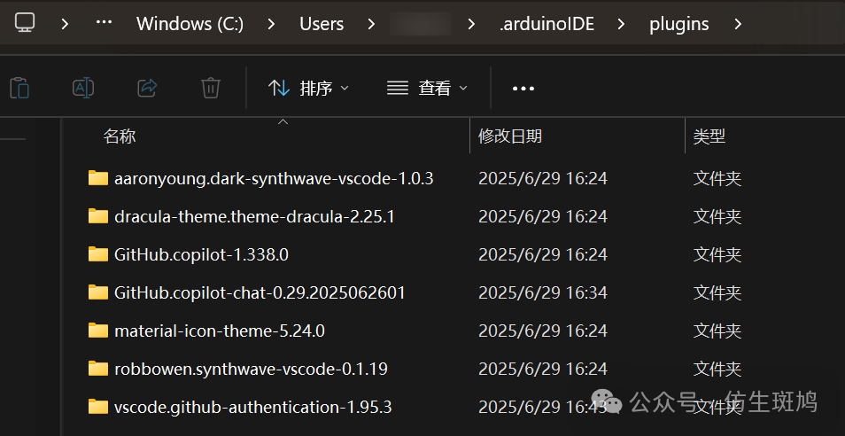Open the toolbar more options ellipsis
This screenshot has height=436, width=845.
(x=523, y=89)
